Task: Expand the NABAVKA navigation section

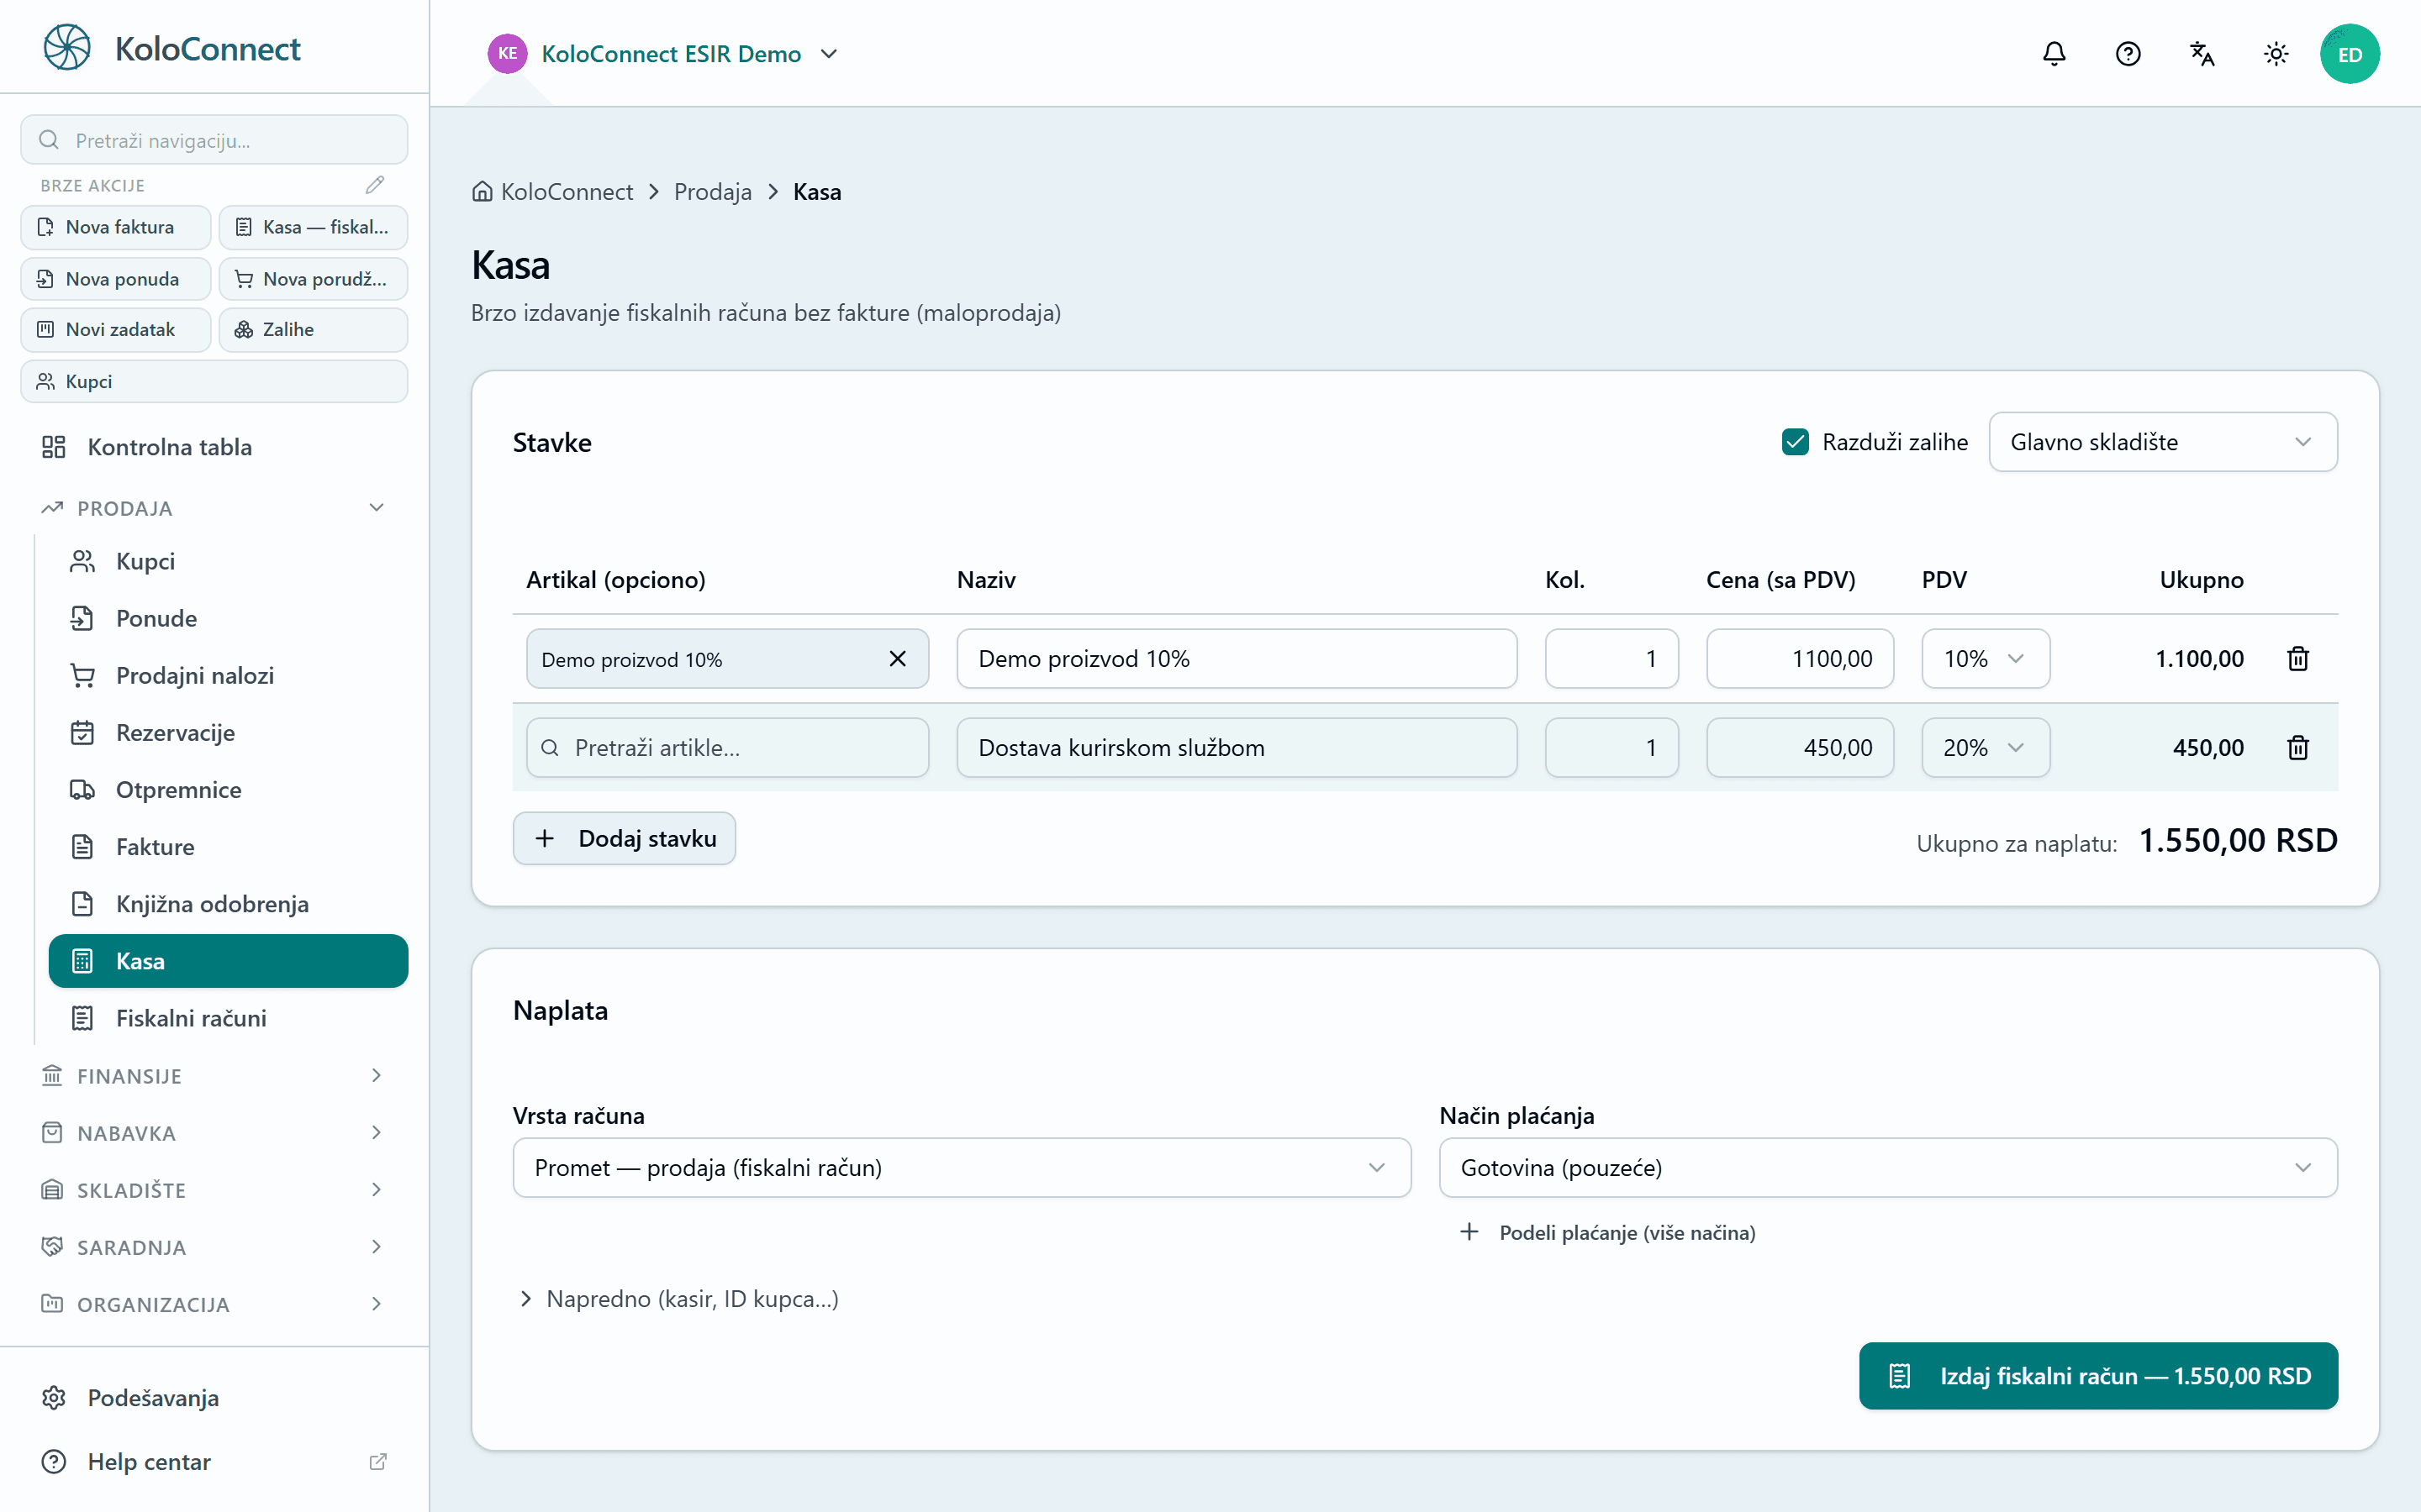Action: click(214, 1132)
